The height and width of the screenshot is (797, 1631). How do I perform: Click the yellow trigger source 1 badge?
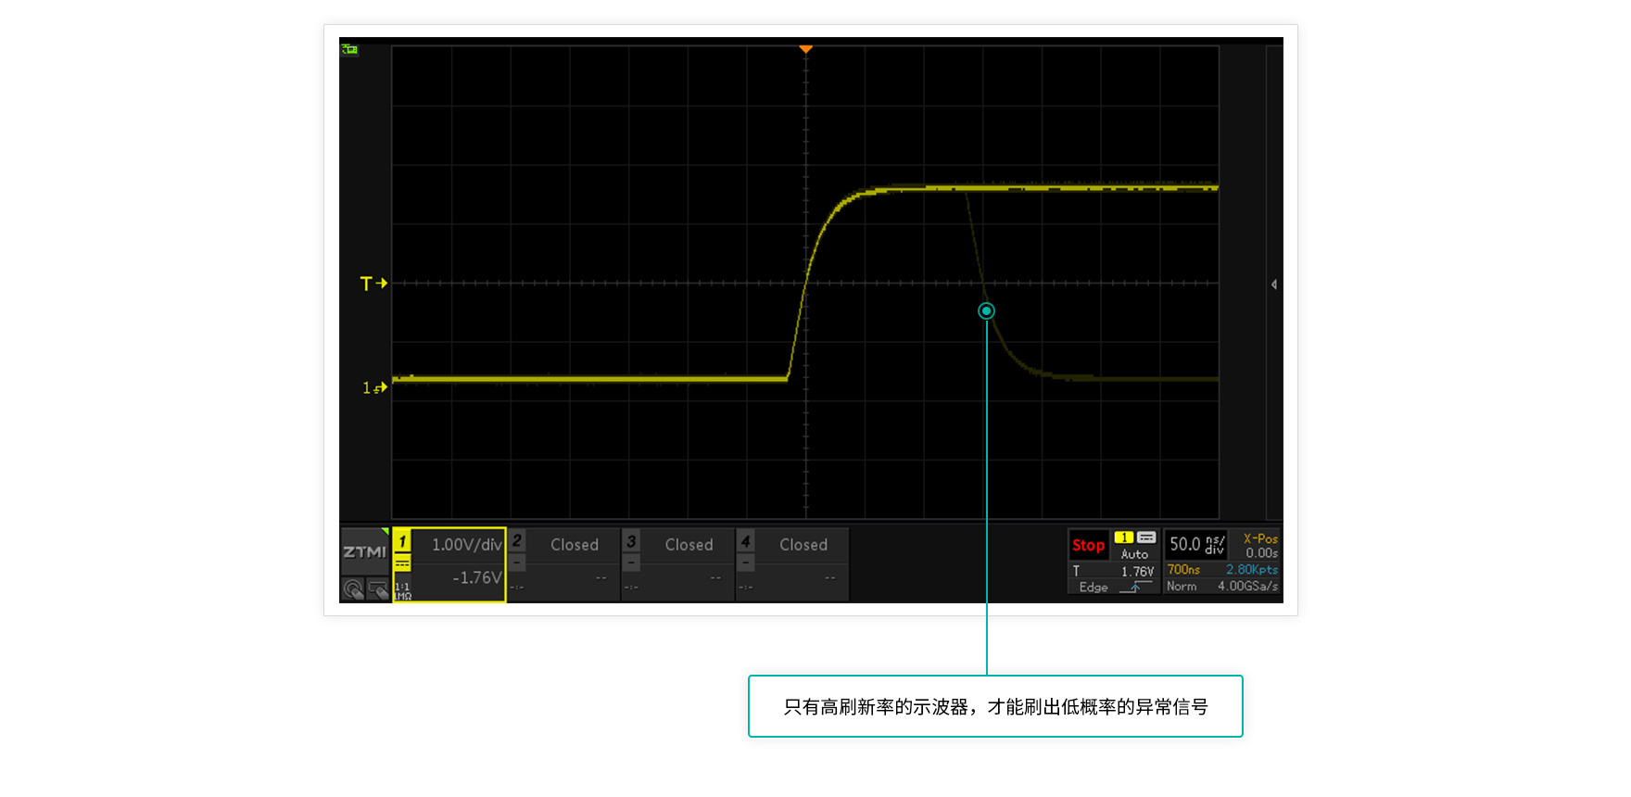1123,538
